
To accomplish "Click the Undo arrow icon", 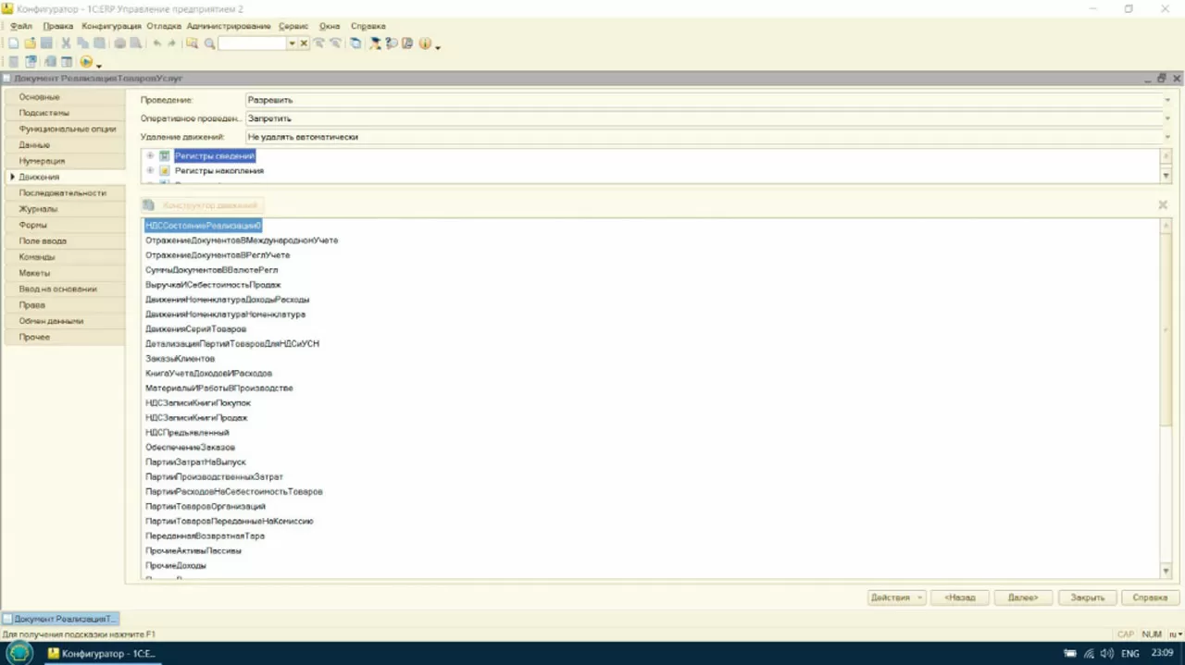I will click(157, 43).
